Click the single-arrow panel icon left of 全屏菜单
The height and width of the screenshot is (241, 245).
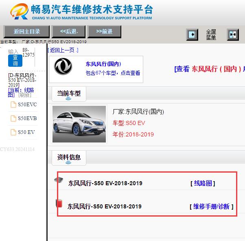click(192, 35)
